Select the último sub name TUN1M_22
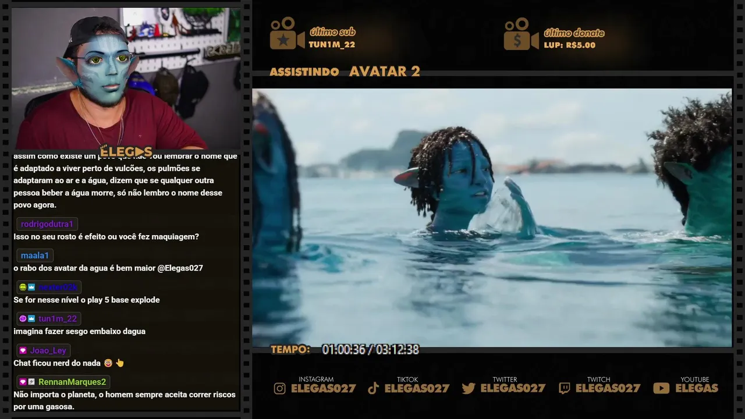 click(332, 44)
